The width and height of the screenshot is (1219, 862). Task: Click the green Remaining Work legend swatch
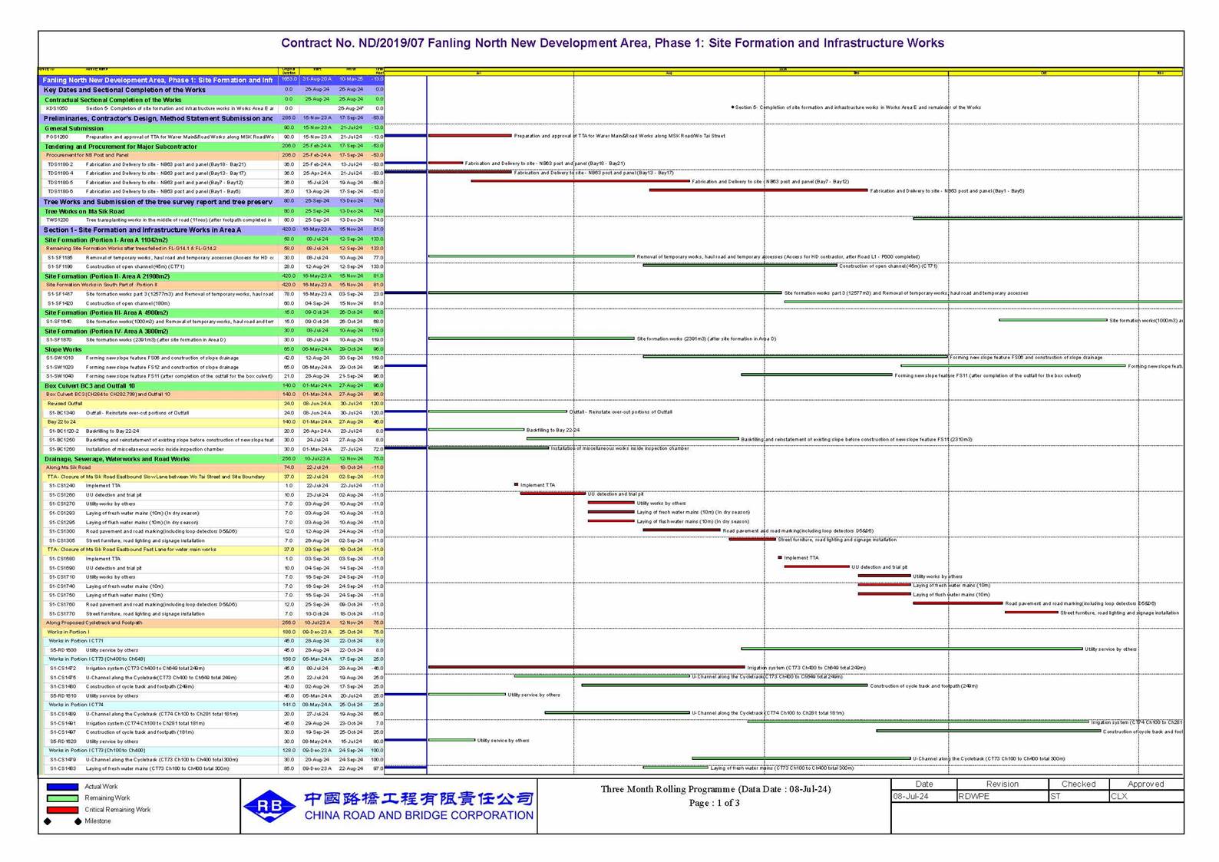pyautogui.click(x=62, y=798)
